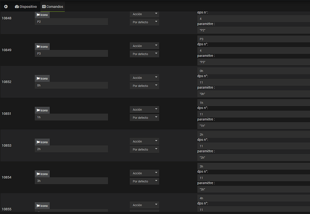The image size is (310, 214).
Task: Open the Por defecto dropdown for P3
Action: [x=144, y=54]
